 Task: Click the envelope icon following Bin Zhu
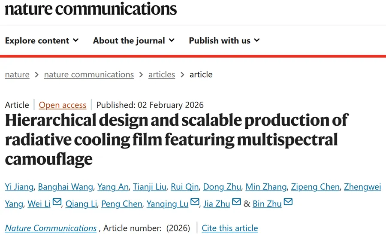pyautogui.click(x=288, y=202)
